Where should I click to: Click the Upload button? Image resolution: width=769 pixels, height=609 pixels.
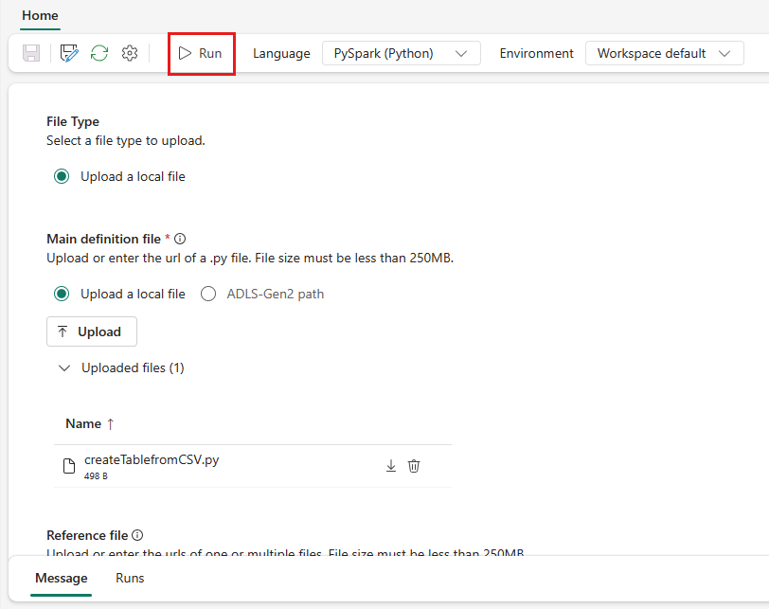pyautogui.click(x=92, y=331)
